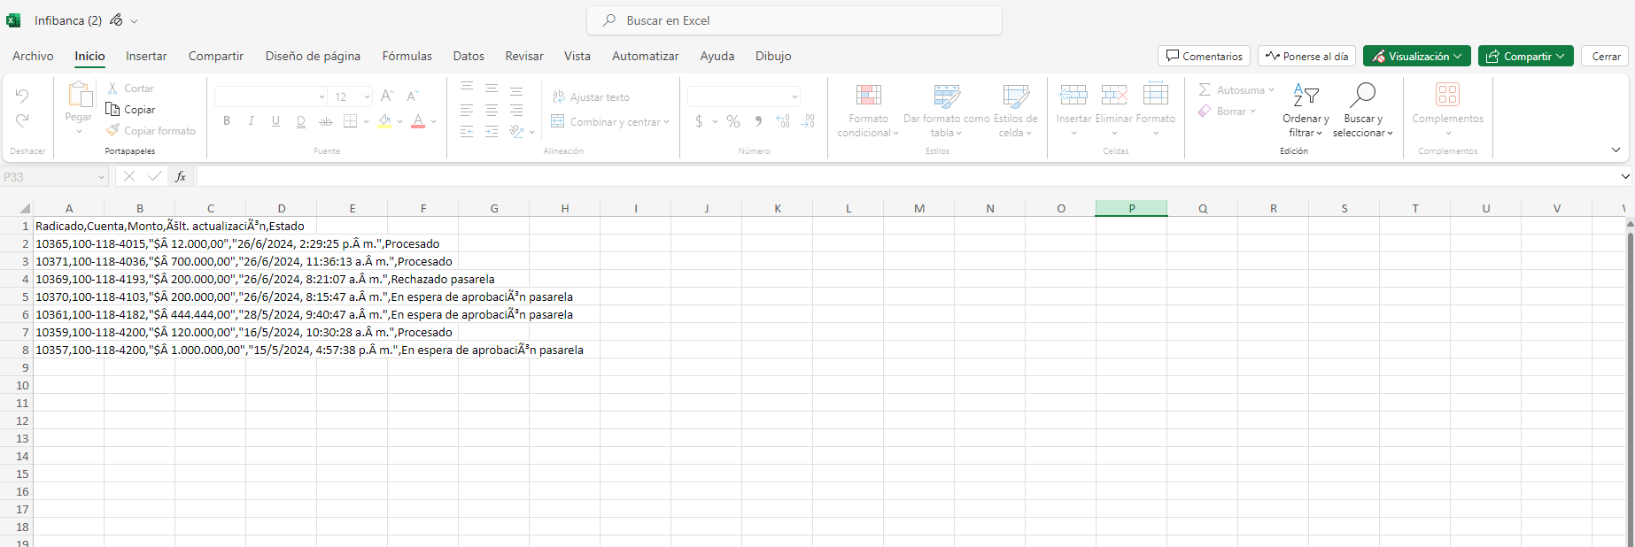Click the Insertar celdas icon

pyautogui.click(x=1073, y=95)
